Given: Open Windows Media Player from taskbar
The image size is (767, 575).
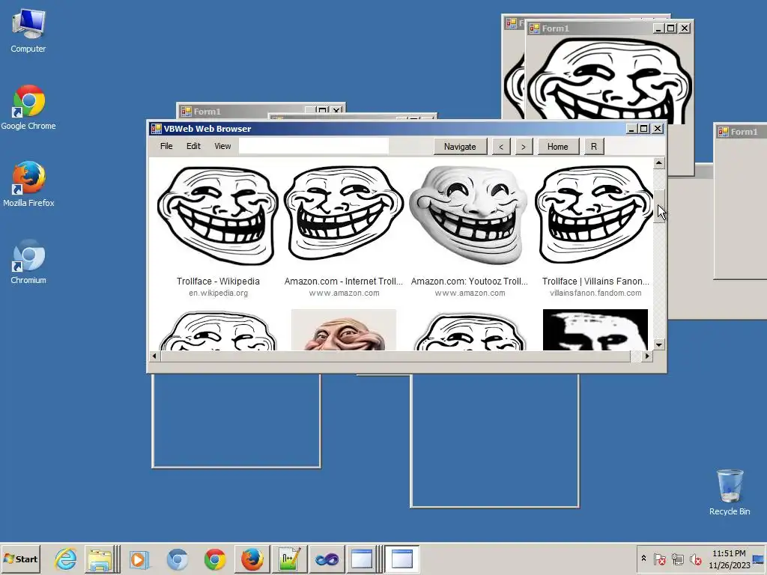Looking at the screenshot, I should [x=139, y=559].
